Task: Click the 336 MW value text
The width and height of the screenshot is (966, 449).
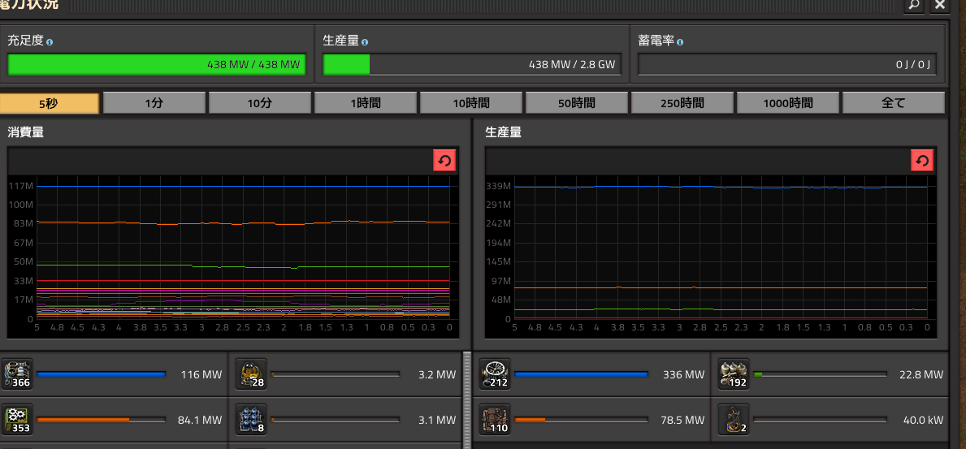Action: coord(683,374)
